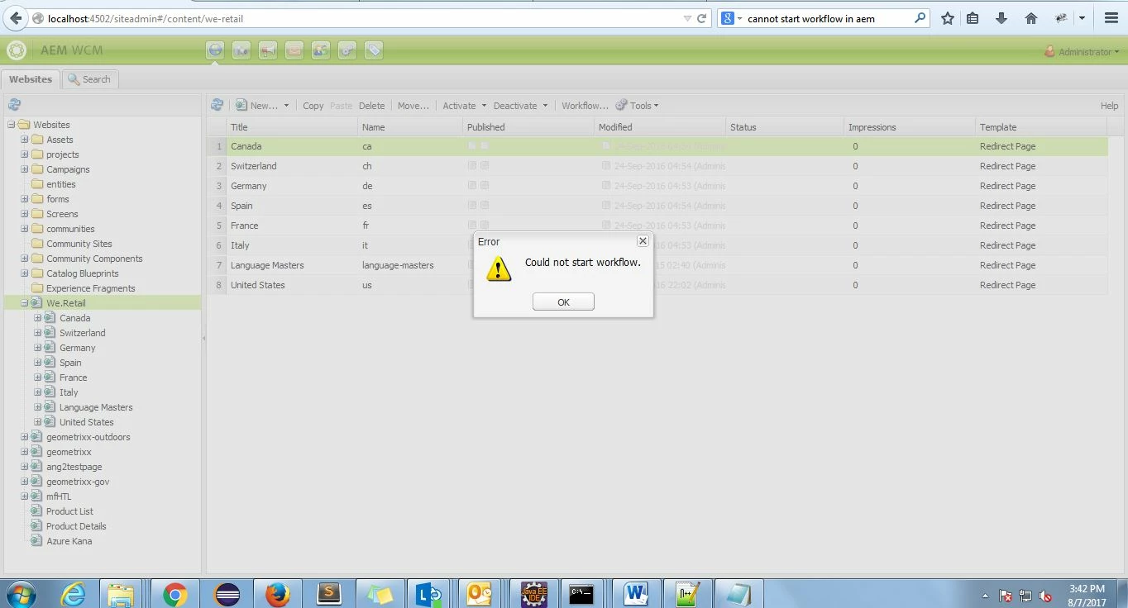
Task: Launch Internet Explorer from taskbar
Action: click(74, 594)
